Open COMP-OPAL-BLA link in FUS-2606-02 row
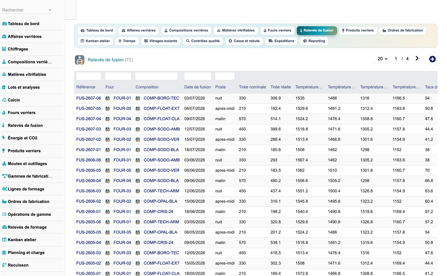 (161, 201)
